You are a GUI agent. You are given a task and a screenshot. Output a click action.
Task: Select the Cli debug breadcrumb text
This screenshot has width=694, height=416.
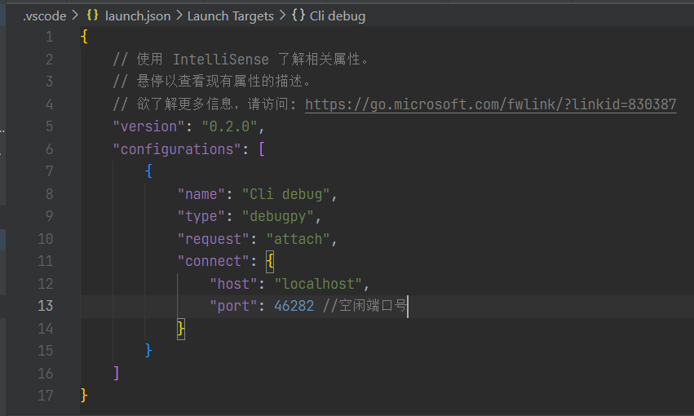[x=338, y=15]
